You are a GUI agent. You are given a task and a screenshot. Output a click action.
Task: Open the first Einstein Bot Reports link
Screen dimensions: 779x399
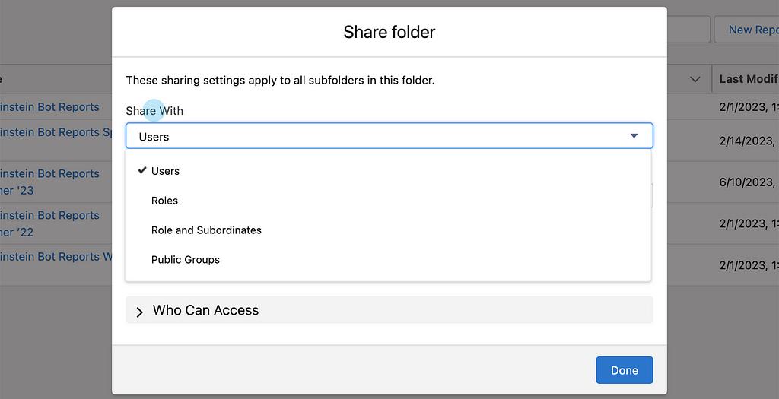(x=50, y=107)
